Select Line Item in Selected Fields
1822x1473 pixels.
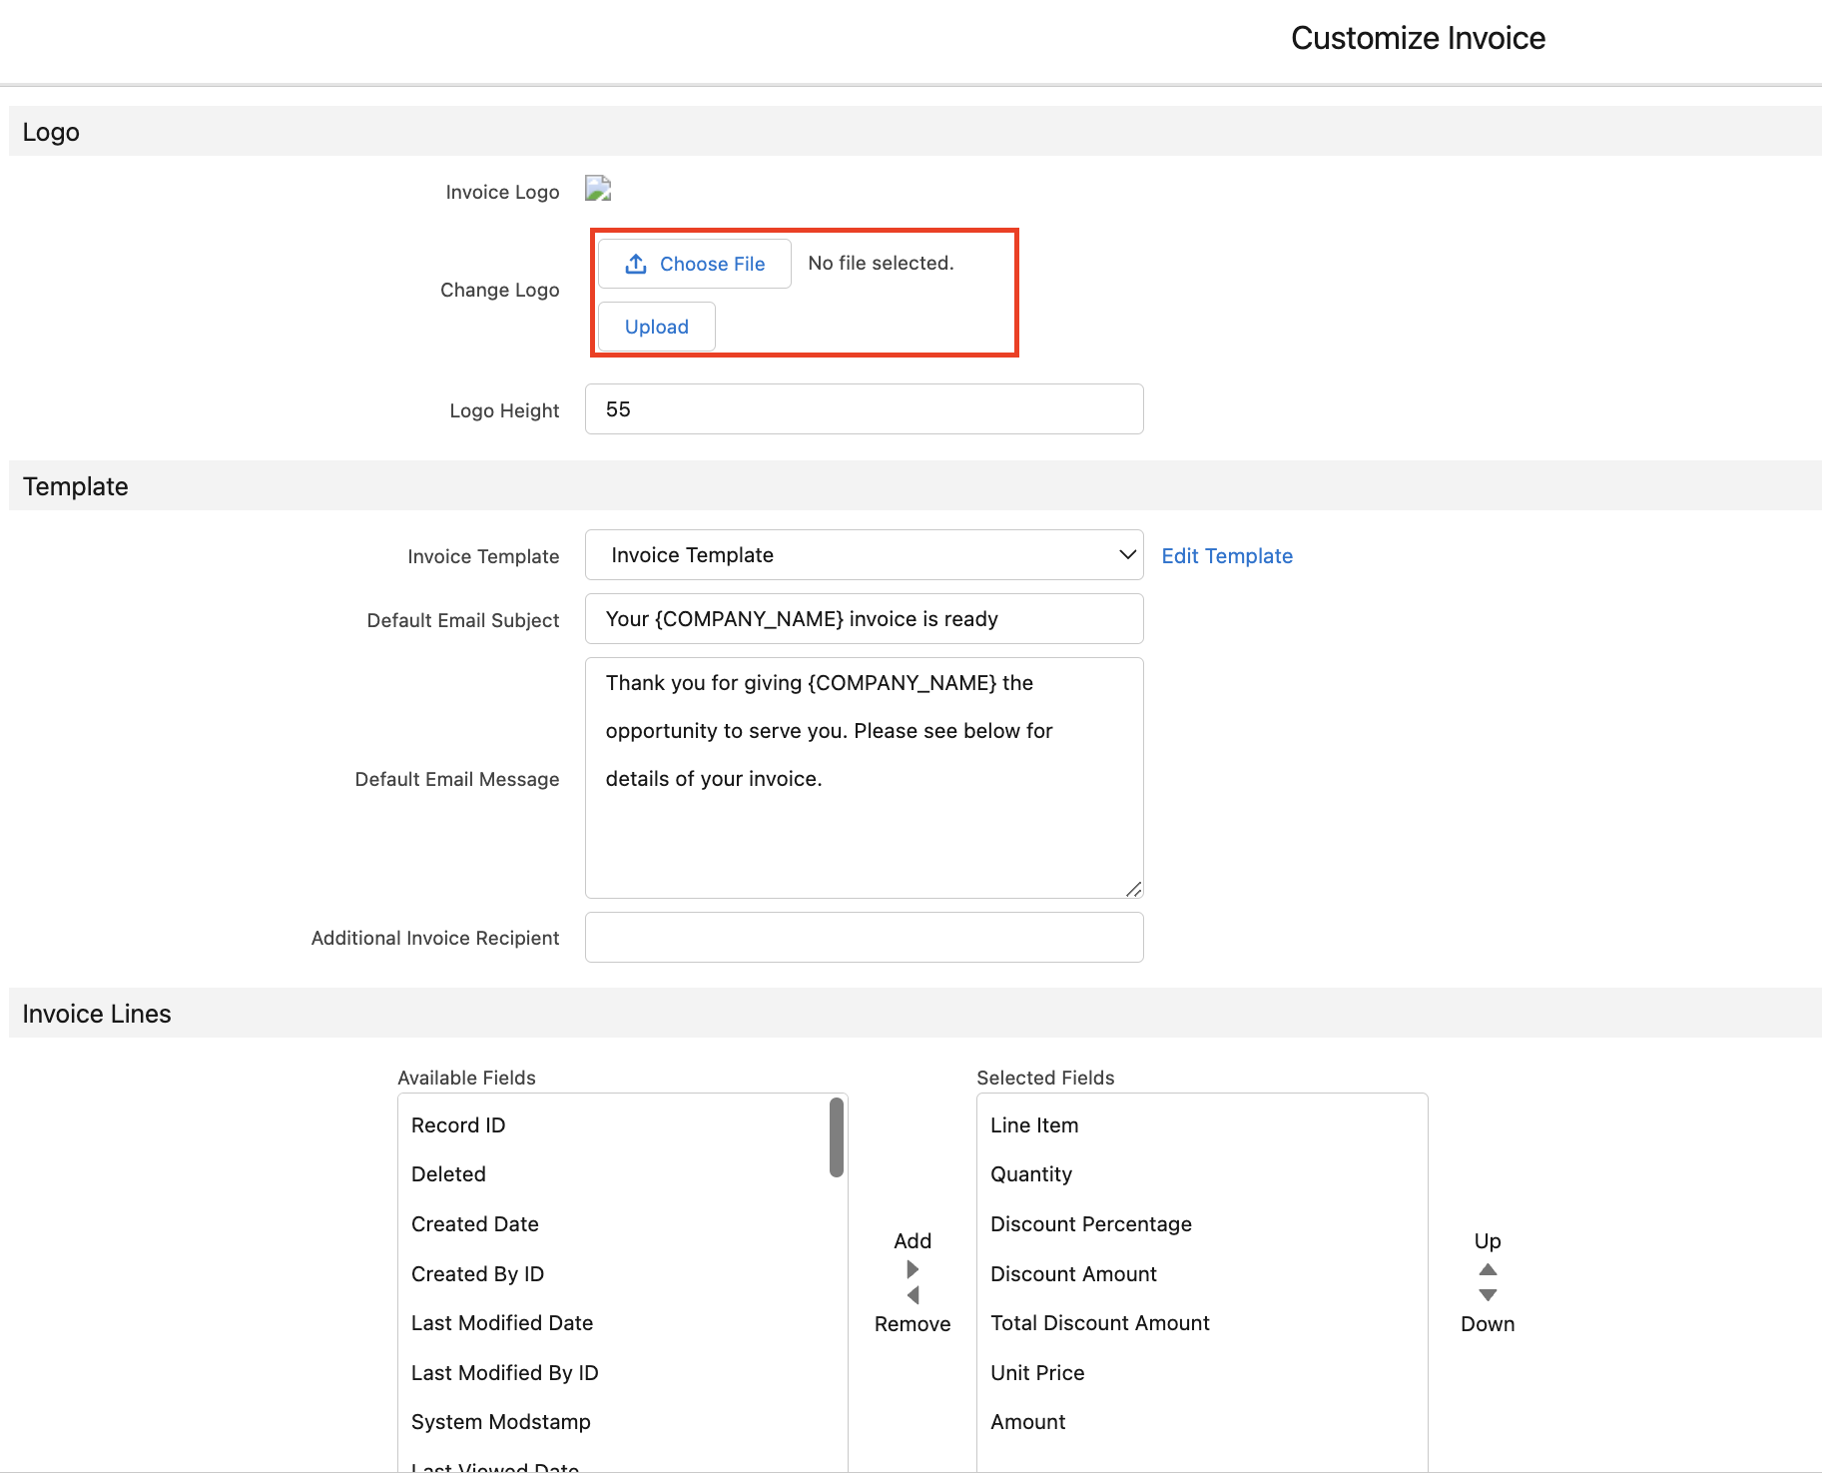(1034, 1125)
